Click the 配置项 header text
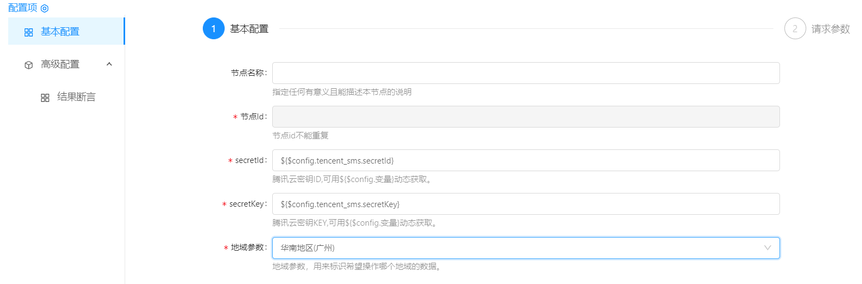This screenshot has height=284, width=862. 22,8
